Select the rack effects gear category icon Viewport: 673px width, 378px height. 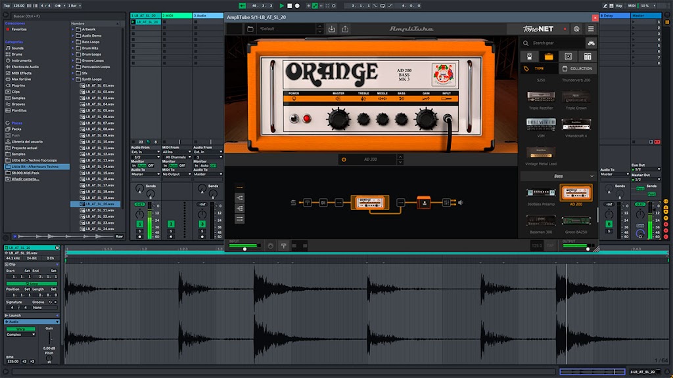(x=588, y=56)
